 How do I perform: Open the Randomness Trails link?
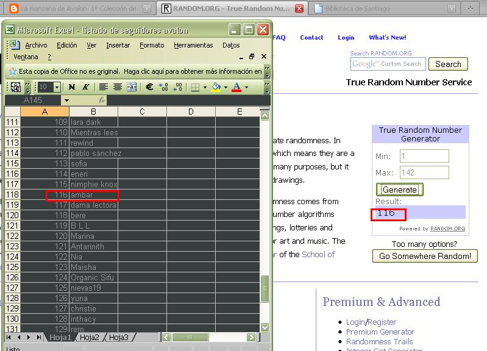(x=380, y=341)
